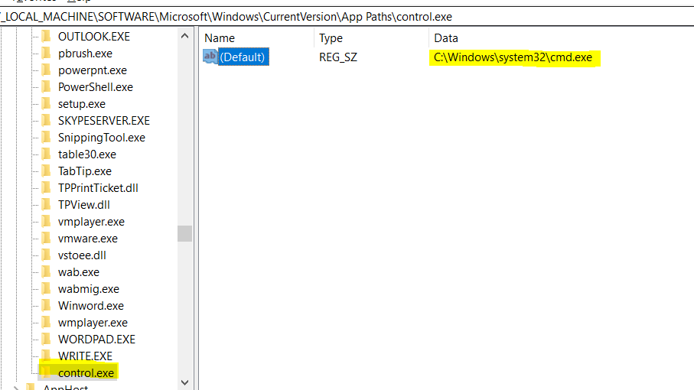The width and height of the screenshot is (694, 390).
Task: Click the registry address bar path
Action: 230,16
